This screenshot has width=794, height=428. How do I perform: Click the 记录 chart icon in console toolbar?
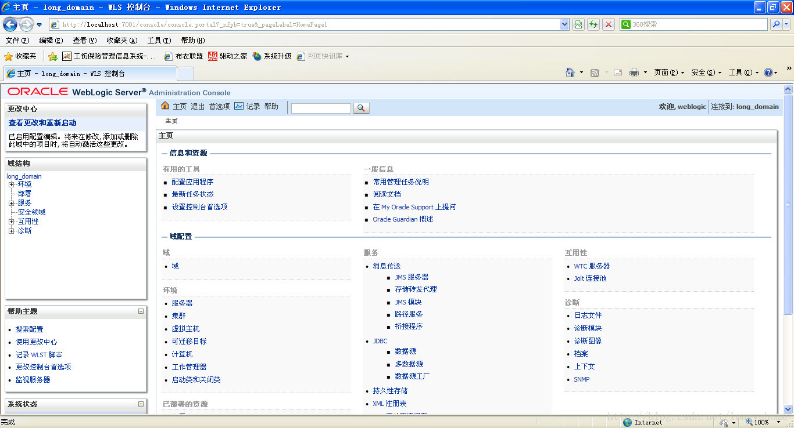point(239,106)
